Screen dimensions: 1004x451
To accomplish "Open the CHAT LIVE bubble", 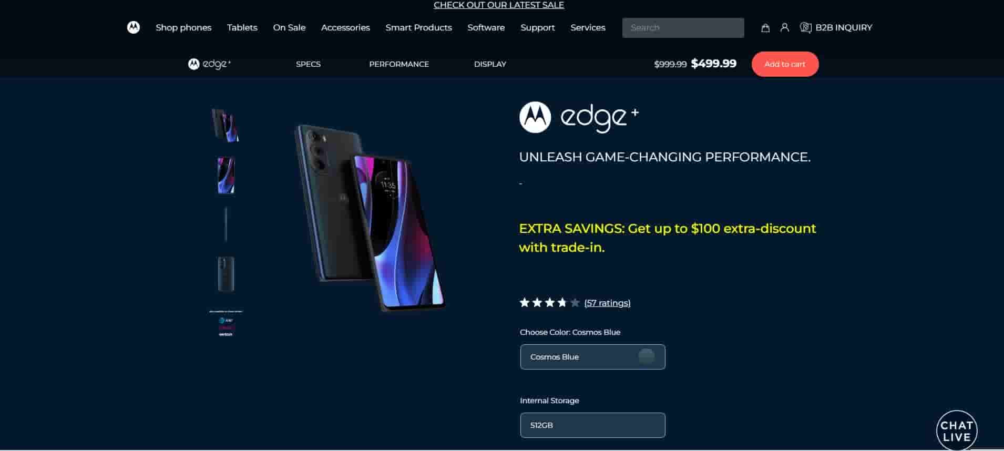I will [957, 430].
